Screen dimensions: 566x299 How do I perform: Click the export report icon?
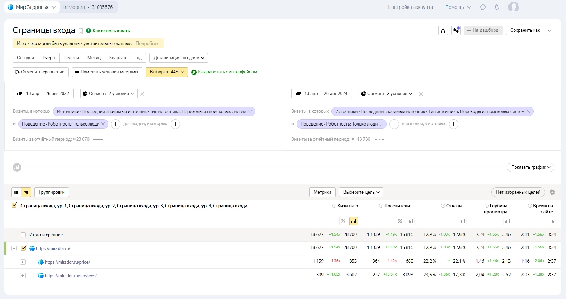443,30
